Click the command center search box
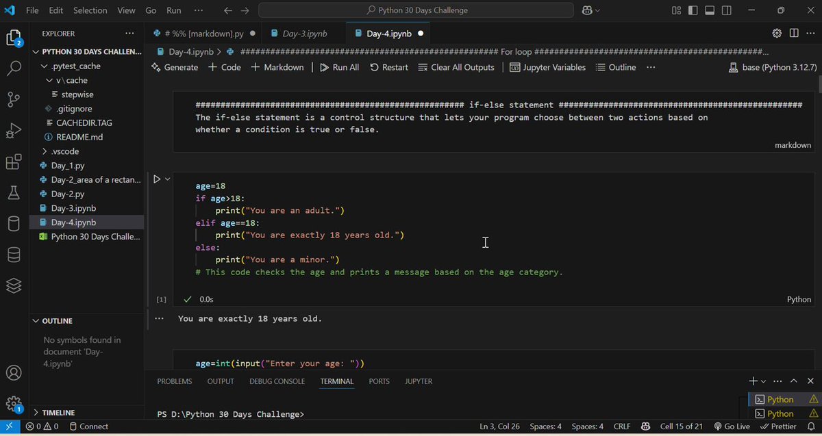This screenshot has height=436, width=822. pyautogui.click(x=416, y=10)
